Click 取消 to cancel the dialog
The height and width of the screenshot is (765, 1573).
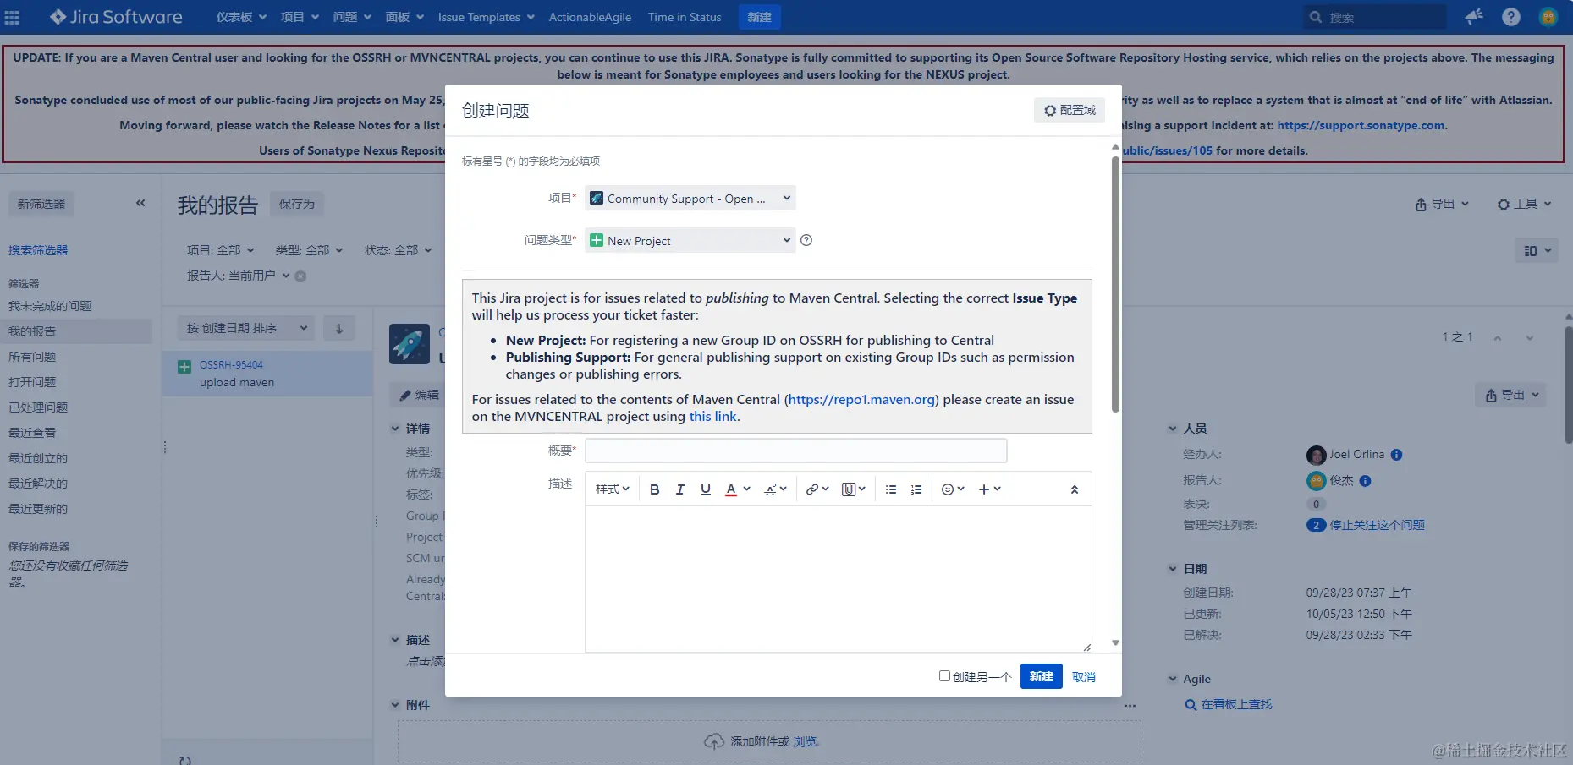coord(1083,677)
